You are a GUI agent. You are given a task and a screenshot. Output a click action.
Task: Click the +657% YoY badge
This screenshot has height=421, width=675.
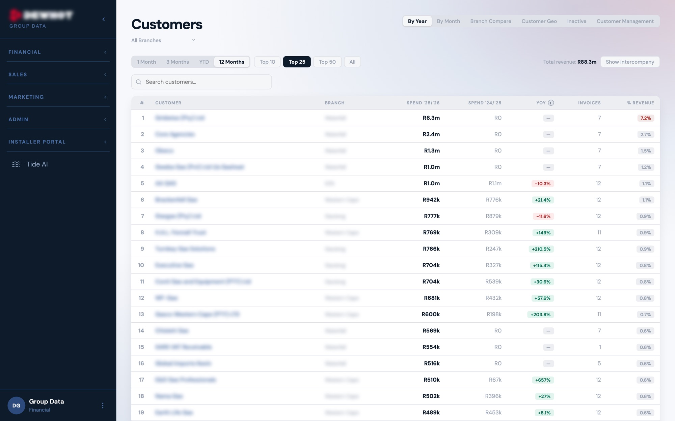543,380
